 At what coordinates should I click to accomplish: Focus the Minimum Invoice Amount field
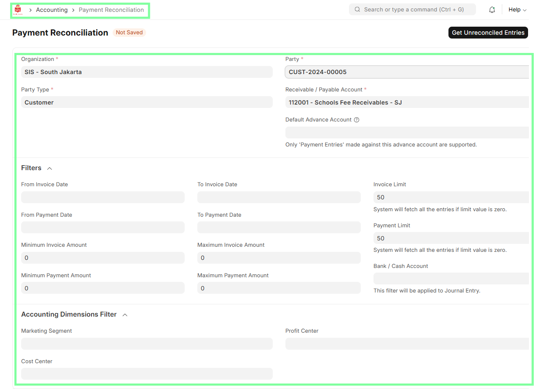click(x=102, y=258)
